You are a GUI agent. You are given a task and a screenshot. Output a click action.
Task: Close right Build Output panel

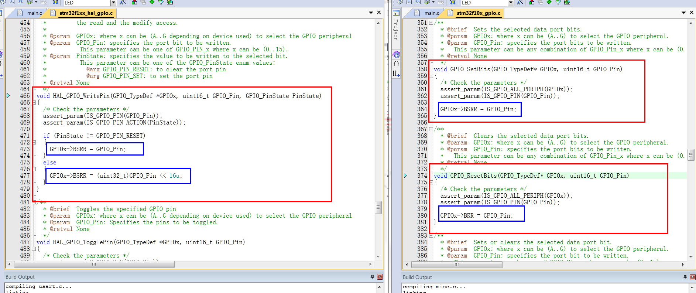point(693,277)
